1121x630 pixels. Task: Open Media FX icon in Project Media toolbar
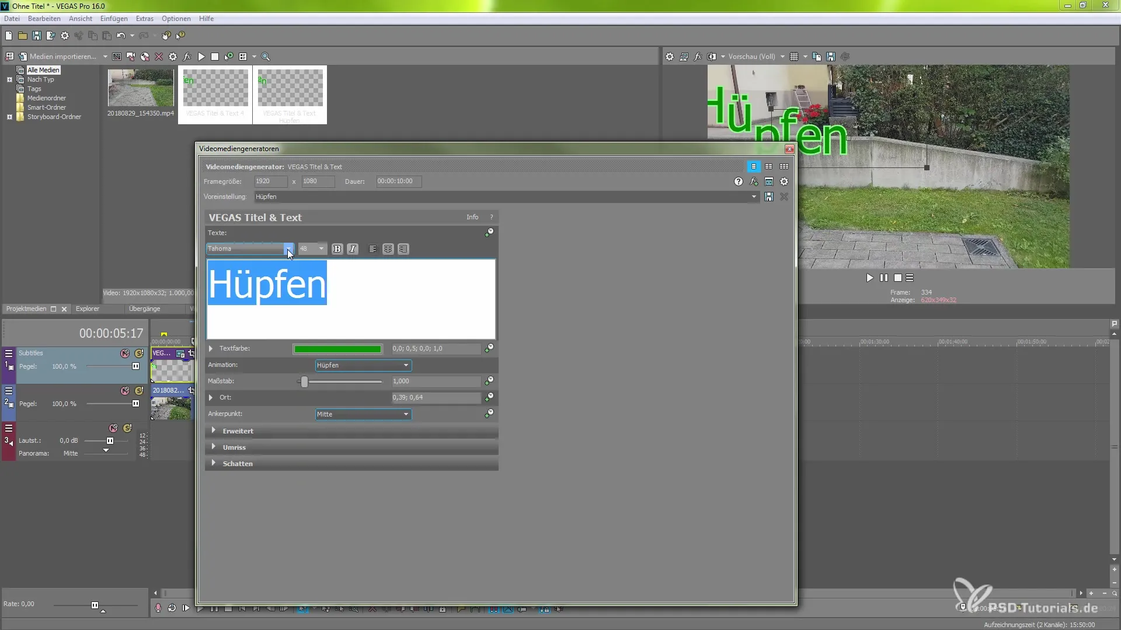(x=187, y=57)
